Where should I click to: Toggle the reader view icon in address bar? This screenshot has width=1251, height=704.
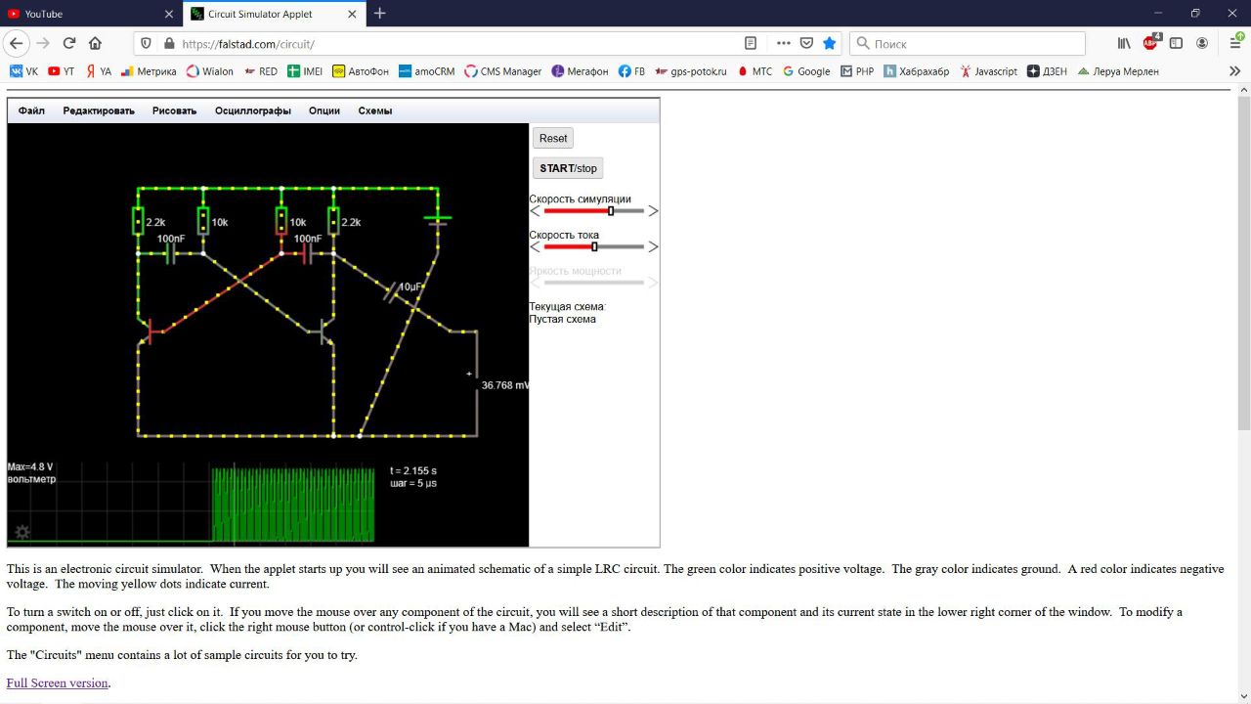pyautogui.click(x=751, y=43)
